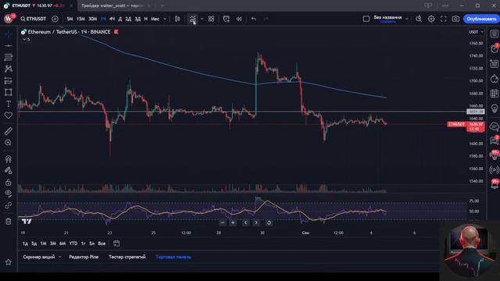Screen dimensions: 500x281
Task: Open a new tab with plus button
Action: pos(162,5)
